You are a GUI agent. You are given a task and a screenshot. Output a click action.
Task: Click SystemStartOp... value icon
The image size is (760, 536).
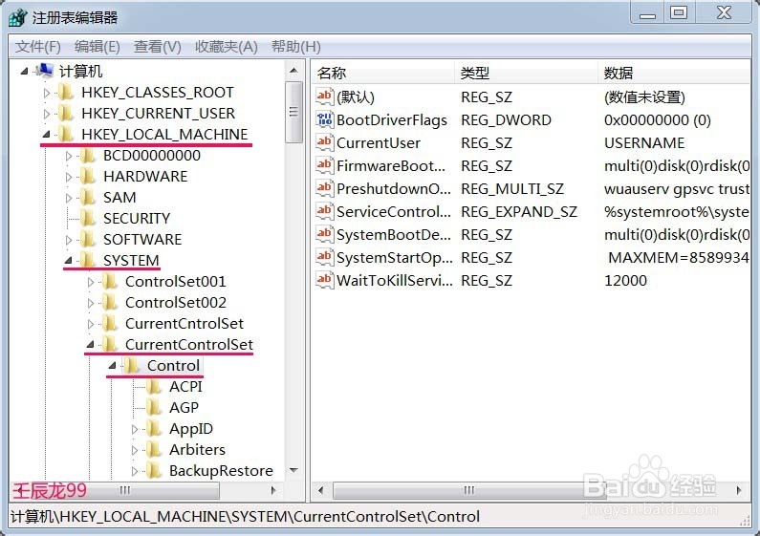[324, 257]
